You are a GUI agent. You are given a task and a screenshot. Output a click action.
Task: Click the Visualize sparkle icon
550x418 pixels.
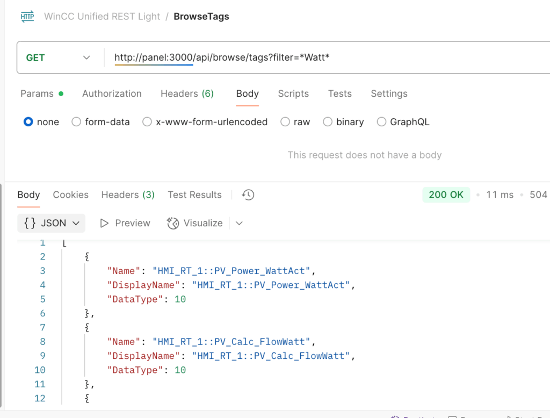point(172,223)
